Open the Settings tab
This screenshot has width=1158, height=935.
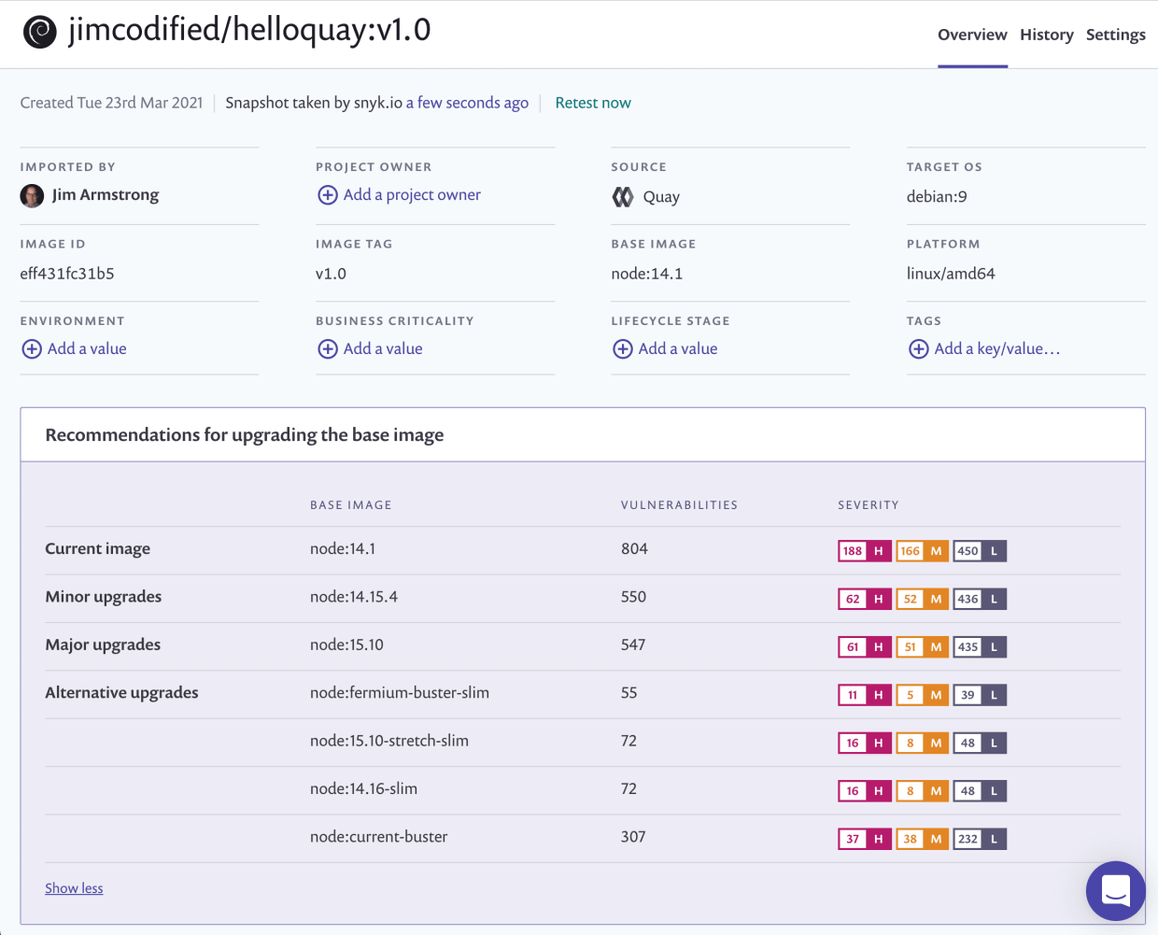[1115, 35]
